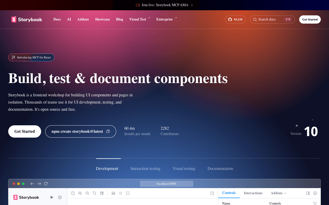Open the Blog nav link
The height and width of the screenshot is (205, 329).
120,19
